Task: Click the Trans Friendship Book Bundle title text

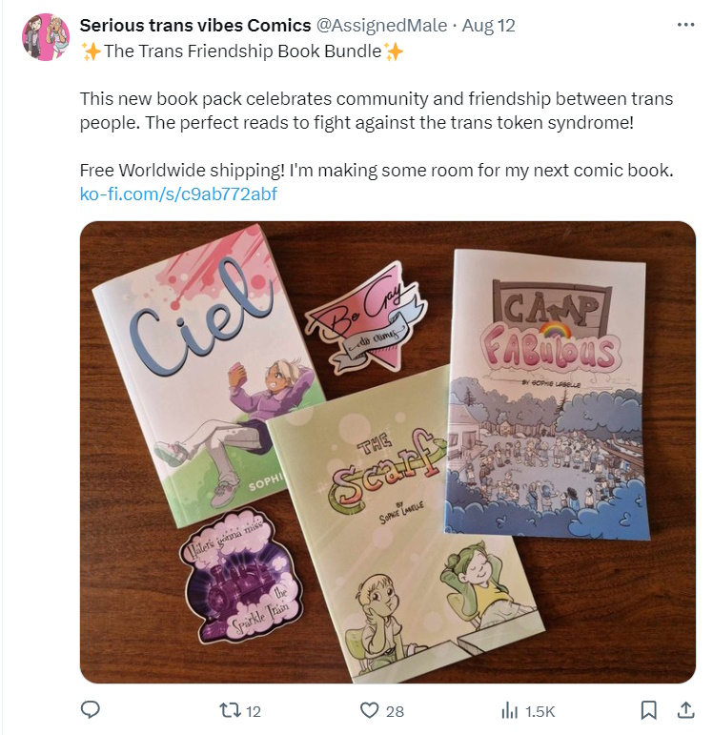Action: (x=243, y=51)
